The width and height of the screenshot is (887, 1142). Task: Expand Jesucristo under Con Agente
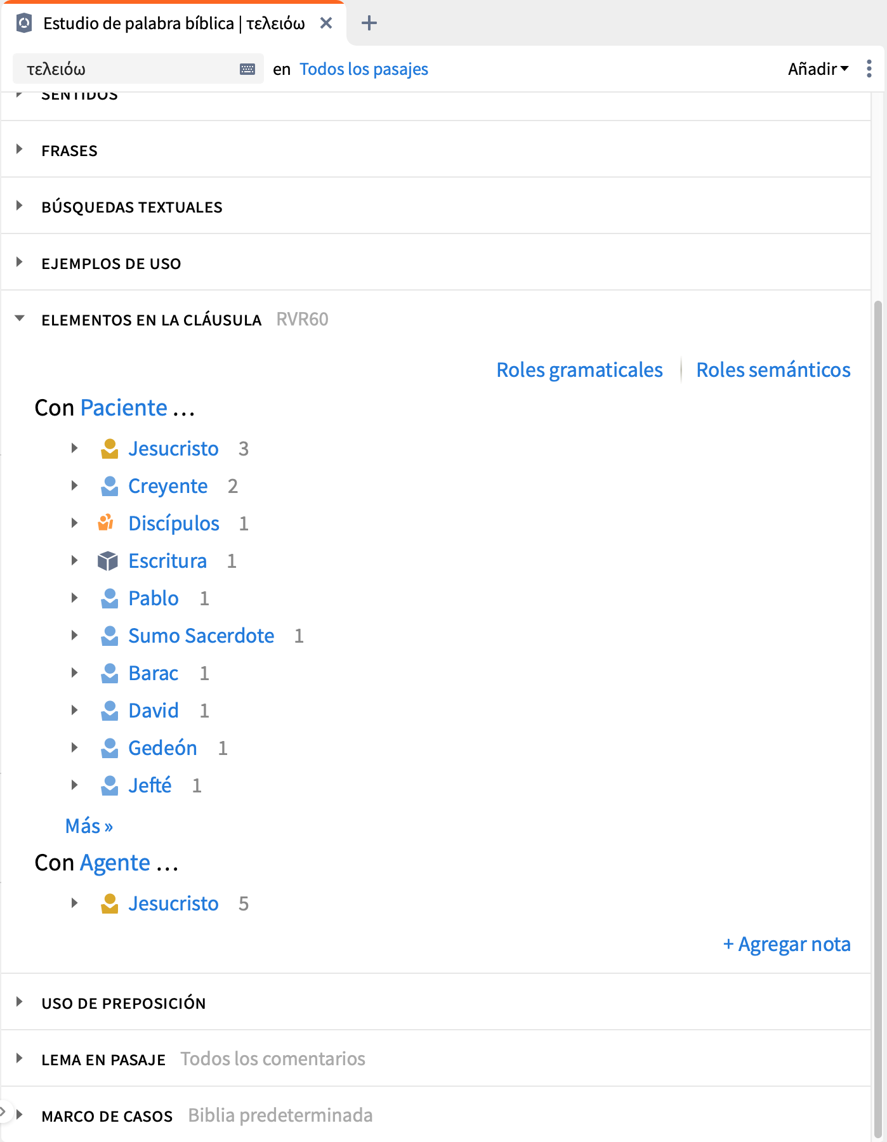point(74,903)
